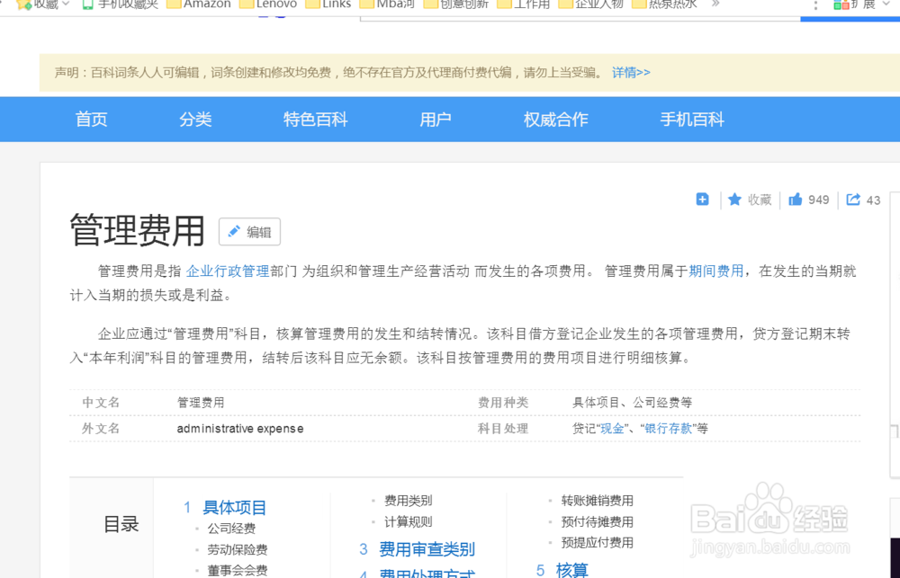Click the three-dot overflow icon near 扩展
The image size is (900, 578).
[816, 5]
